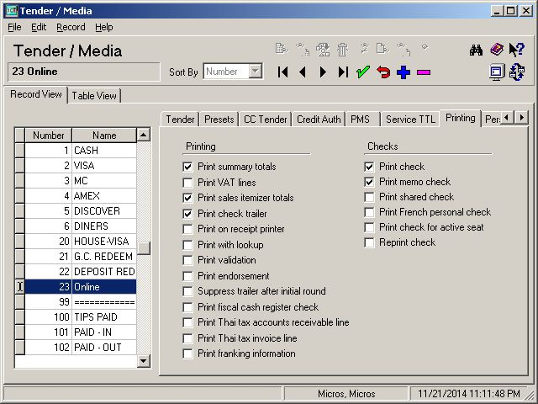The width and height of the screenshot is (538, 404).
Task: Click the Tender / Media title bar icon
Action: [x=11, y=11]
